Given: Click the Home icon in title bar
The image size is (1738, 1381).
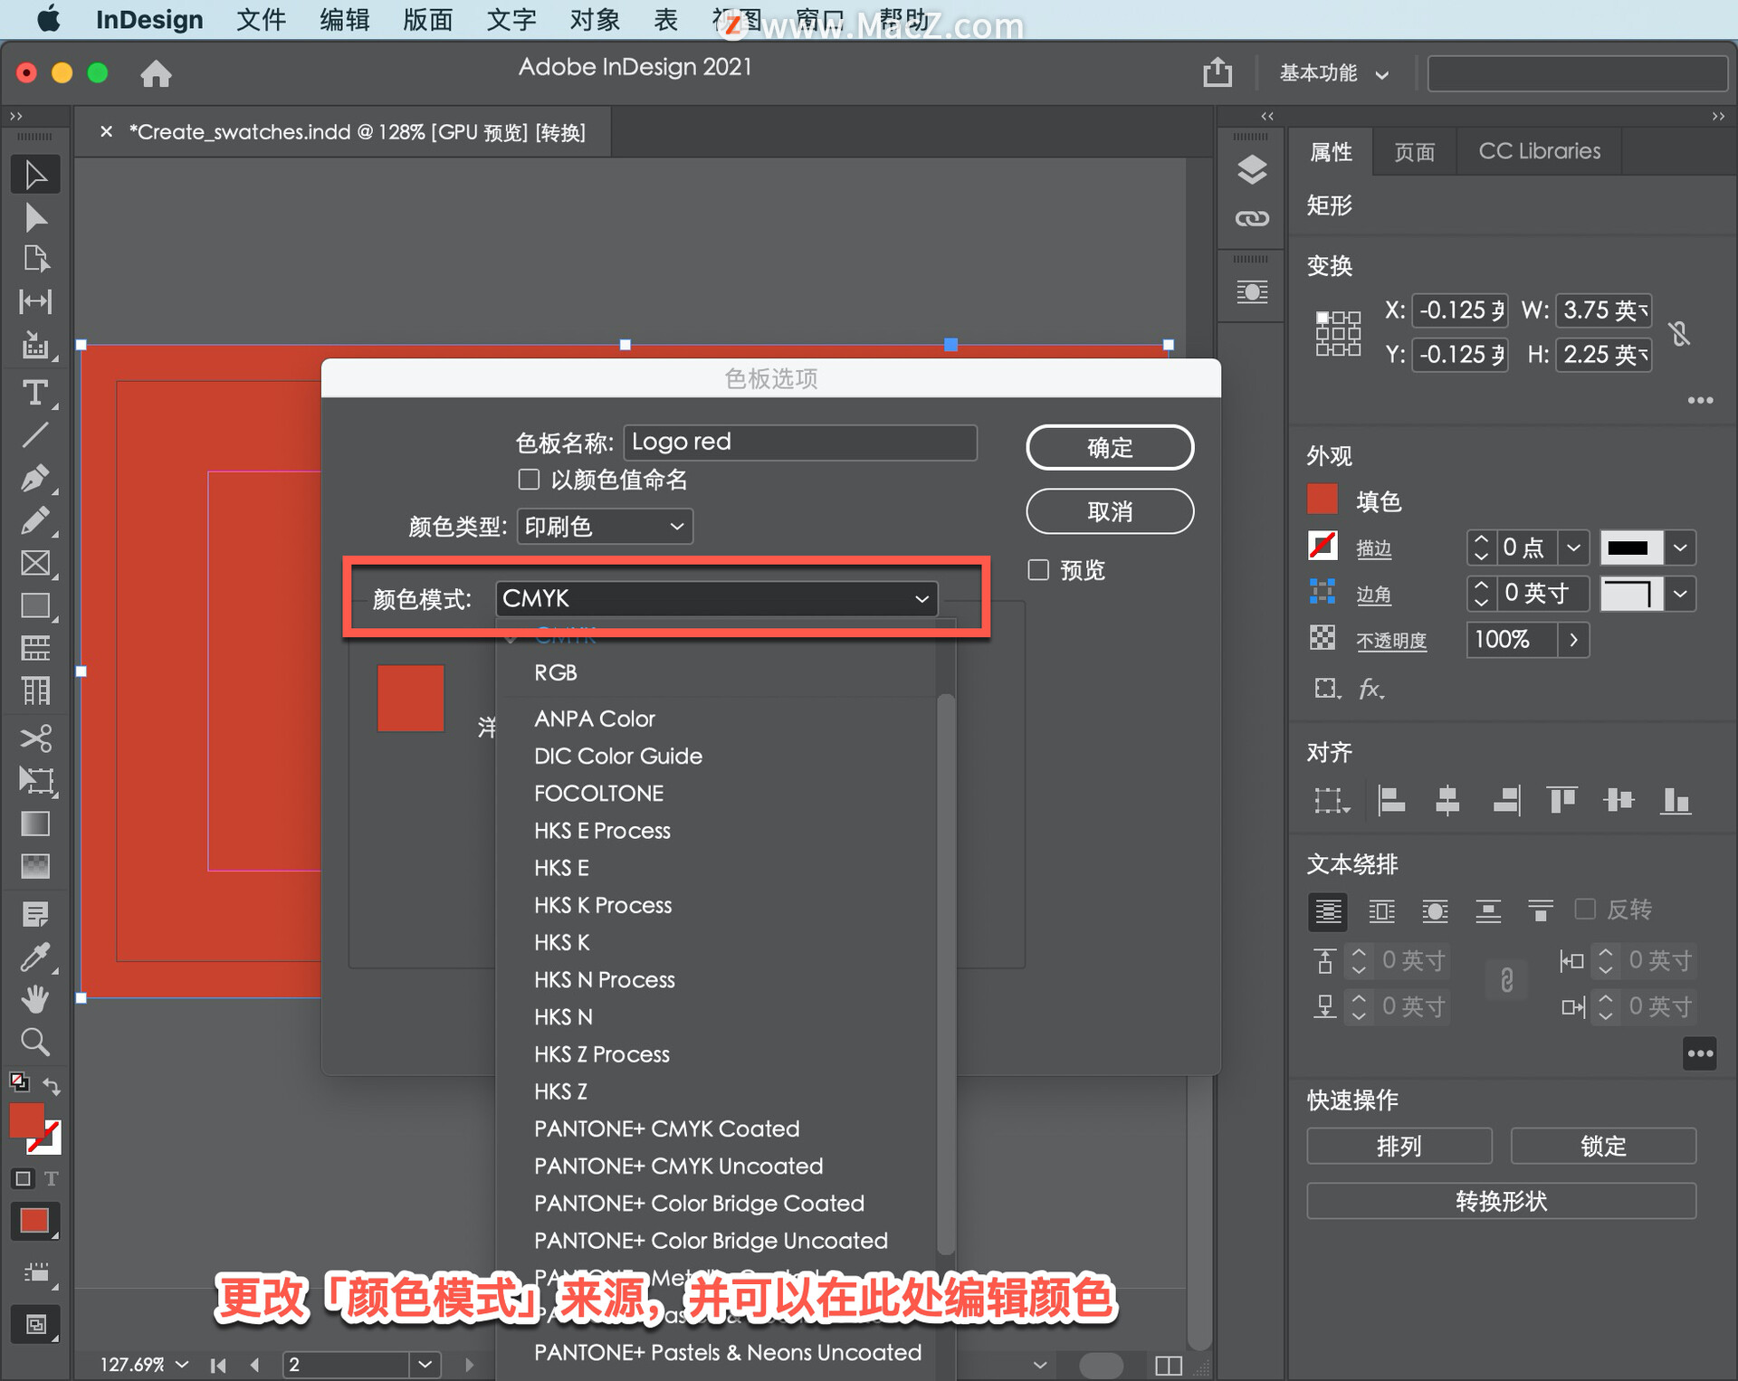Looking at the screenshot, I should click(x=156, y=73).
